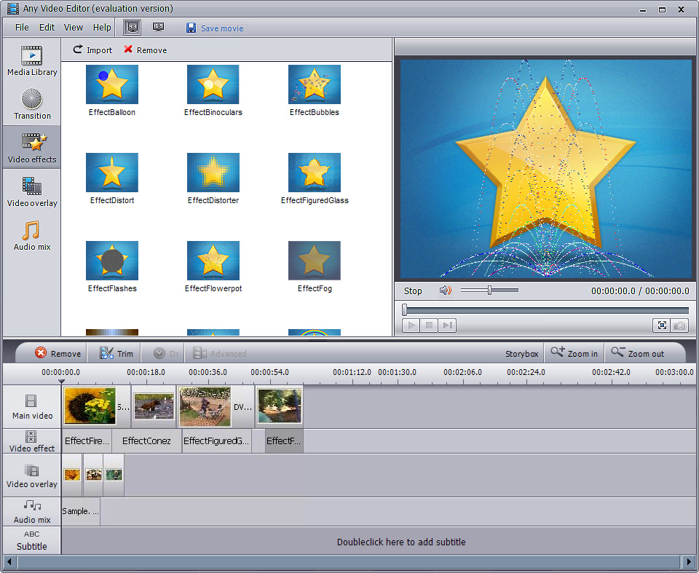Switch to the Transition panel
The width and height of the screenshot is (699, 573).
coord(32,105)
